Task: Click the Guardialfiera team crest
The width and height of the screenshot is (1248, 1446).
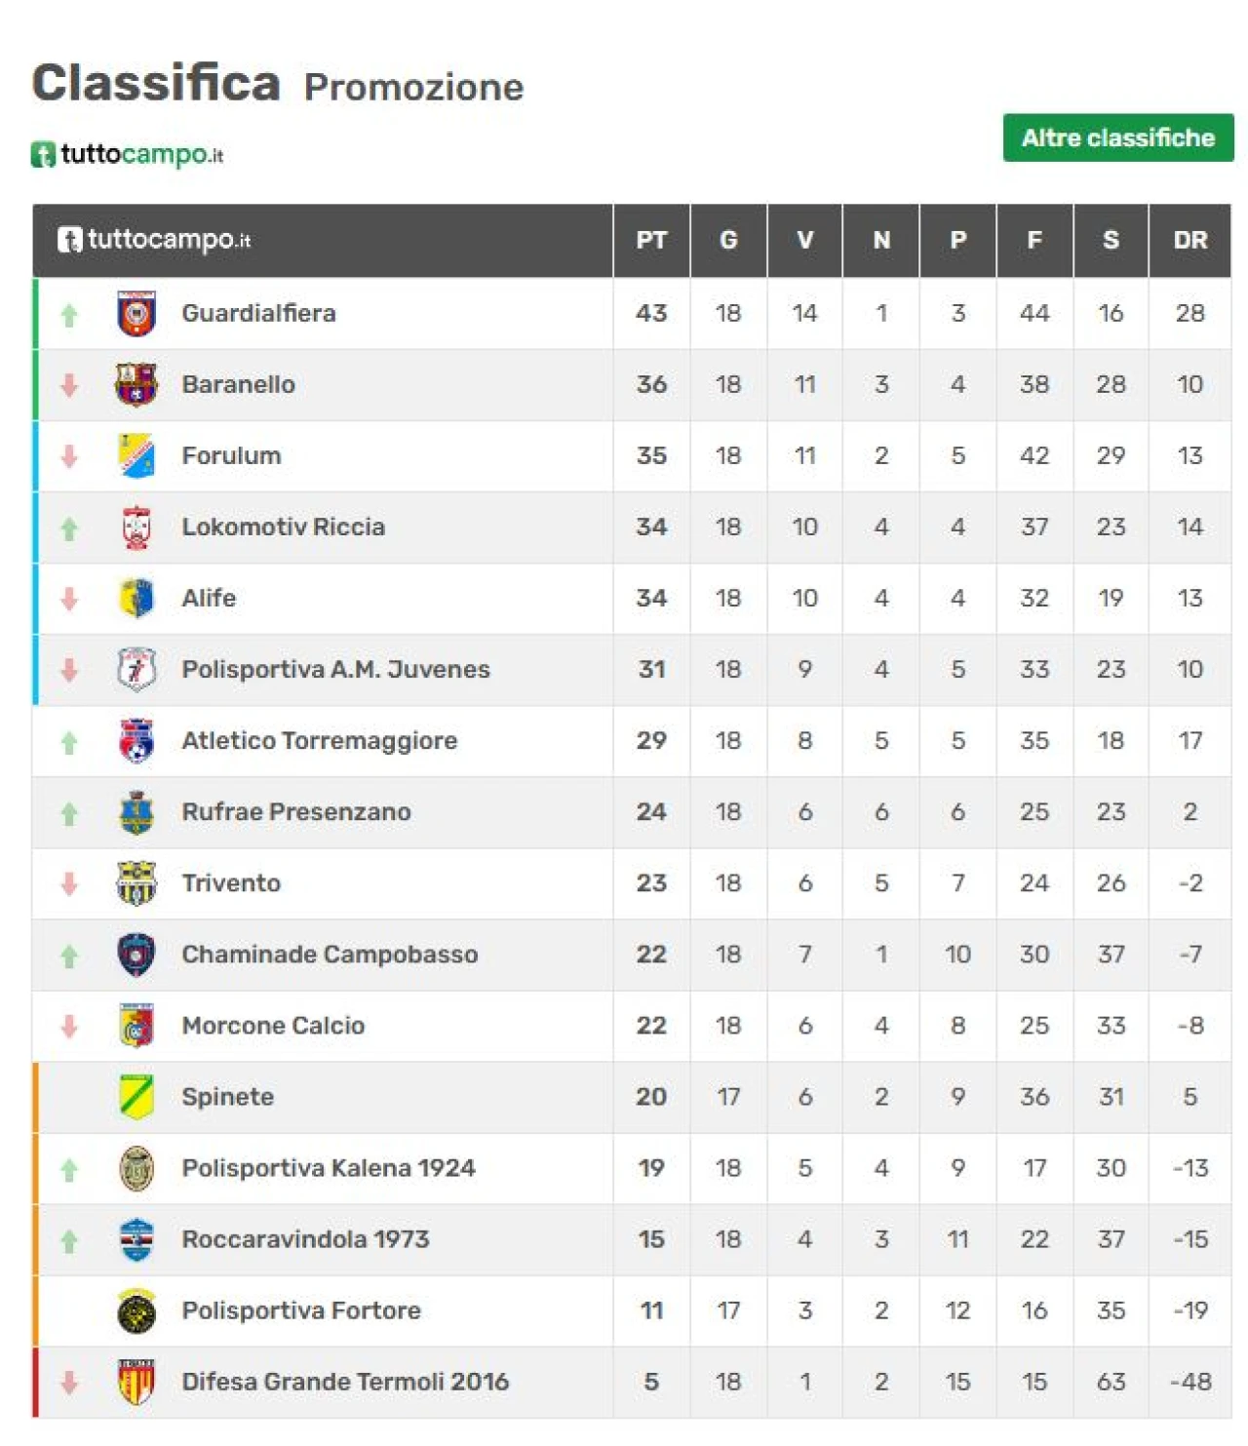Action: pos(136,313)
